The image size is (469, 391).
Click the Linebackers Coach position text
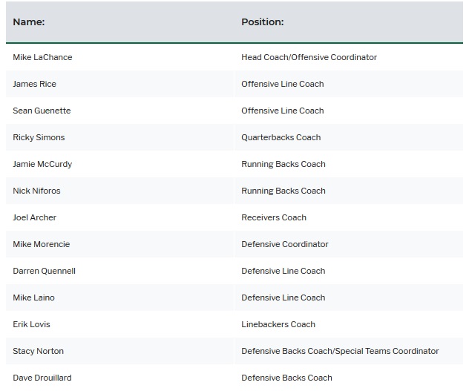[x=278, y=324]
